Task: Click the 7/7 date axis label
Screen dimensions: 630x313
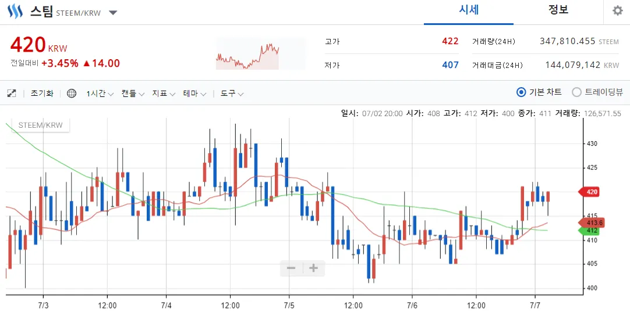Action: 535,306
